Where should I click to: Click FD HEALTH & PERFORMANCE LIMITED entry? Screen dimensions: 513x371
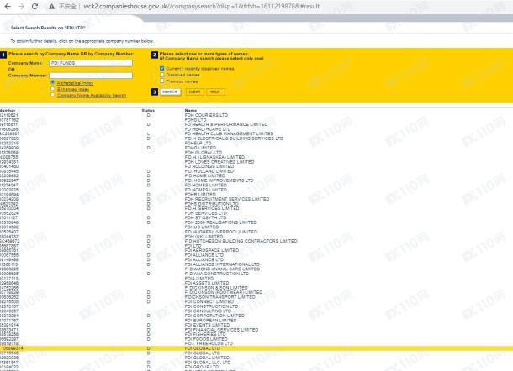click(x=226, y=124)
